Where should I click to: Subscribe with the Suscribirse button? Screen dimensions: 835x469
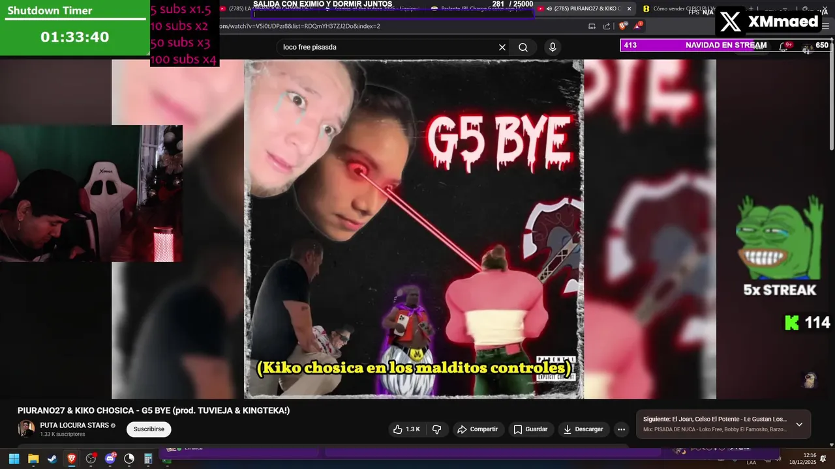[149, 429]
